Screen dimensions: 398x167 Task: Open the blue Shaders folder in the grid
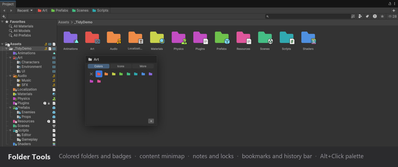308,38
